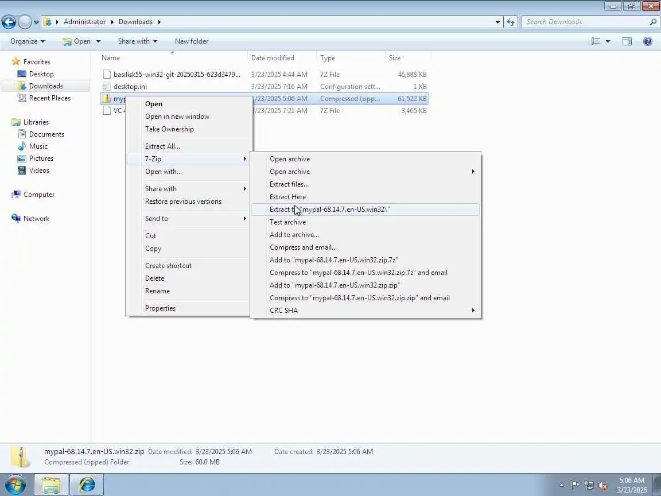
Task: Click the muted volume tray icon
Action: tap(604, 486)
